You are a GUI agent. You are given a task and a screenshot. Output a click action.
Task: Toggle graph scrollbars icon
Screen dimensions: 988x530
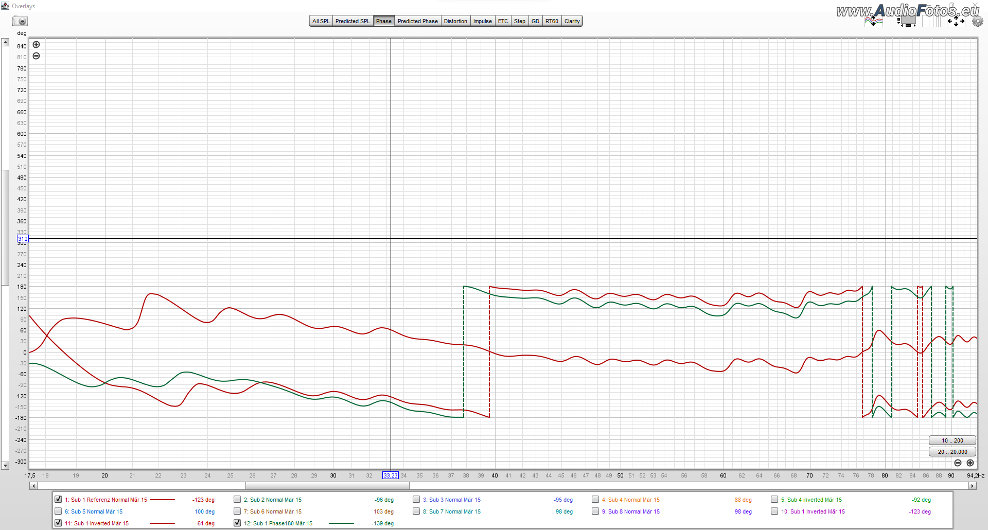(x=907, y=21)
